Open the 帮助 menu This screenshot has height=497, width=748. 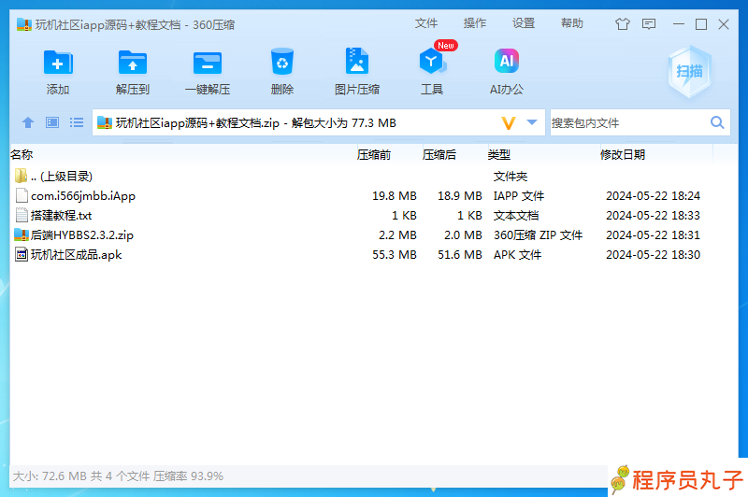pos(572,23)
